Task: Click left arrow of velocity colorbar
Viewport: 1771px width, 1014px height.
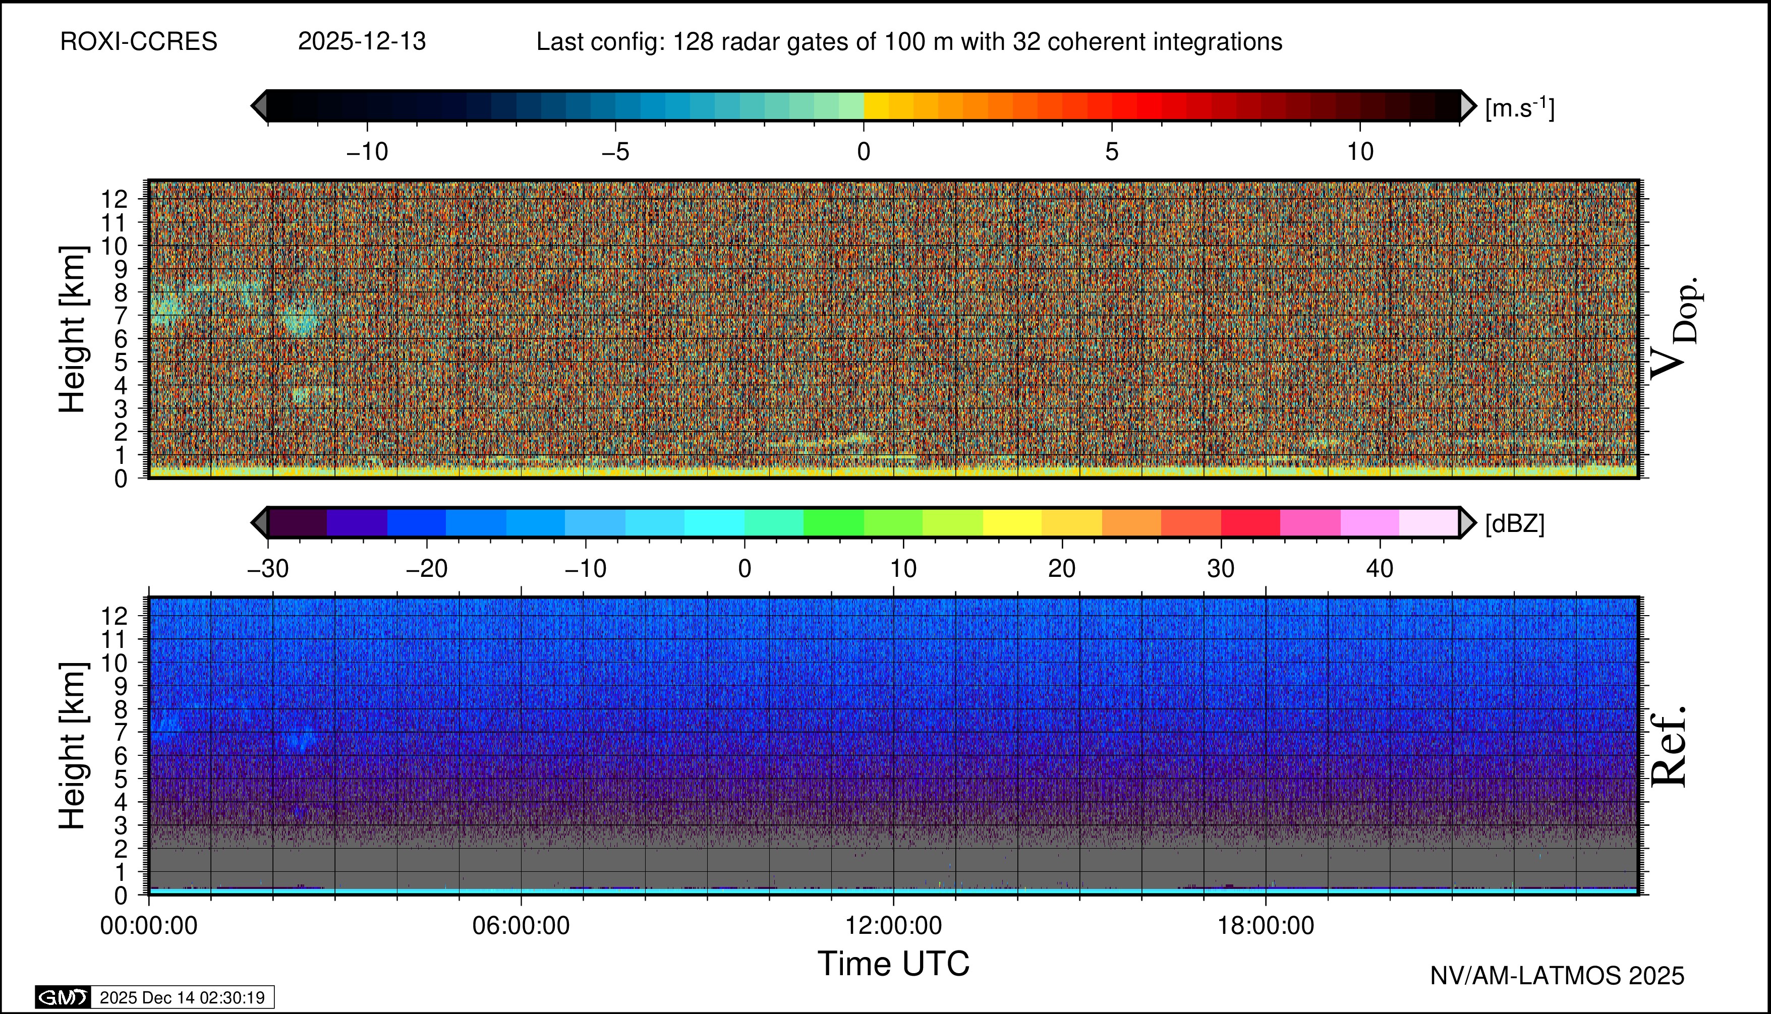Action: click(x=259, y=106)
